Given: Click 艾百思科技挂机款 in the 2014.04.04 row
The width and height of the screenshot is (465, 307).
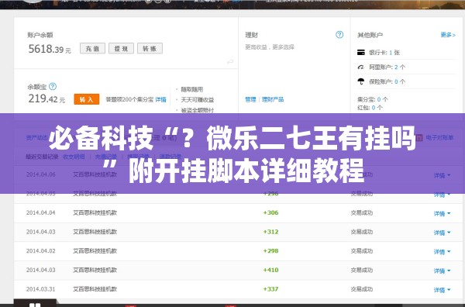Looking at the screenshot, I should click(95, 212).
